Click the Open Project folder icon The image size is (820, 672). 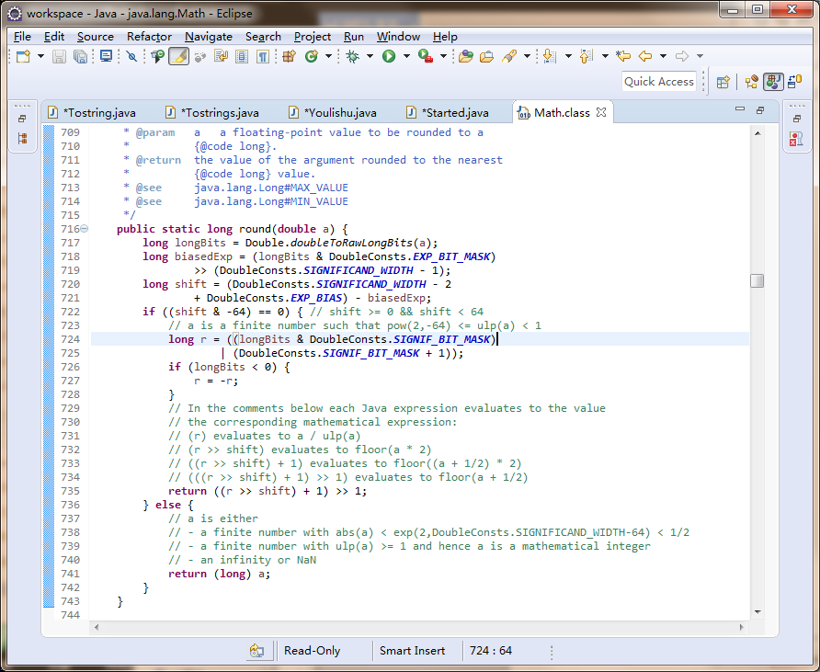(x=486, y=56)
